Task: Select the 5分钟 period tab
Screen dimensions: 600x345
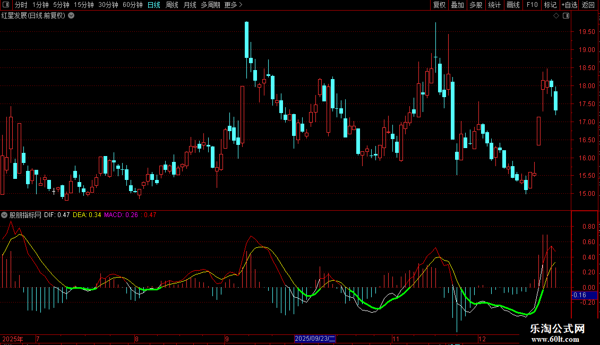Action: [x=61, y=5]
